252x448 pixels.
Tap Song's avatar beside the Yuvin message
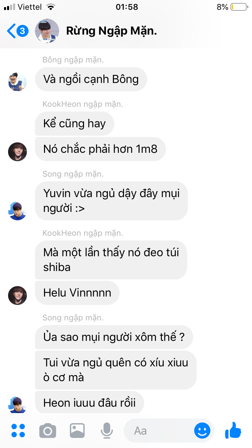click(17, 211)
